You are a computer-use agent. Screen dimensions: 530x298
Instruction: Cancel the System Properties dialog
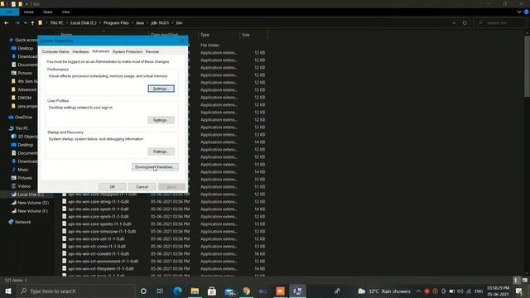click(142, 187)
